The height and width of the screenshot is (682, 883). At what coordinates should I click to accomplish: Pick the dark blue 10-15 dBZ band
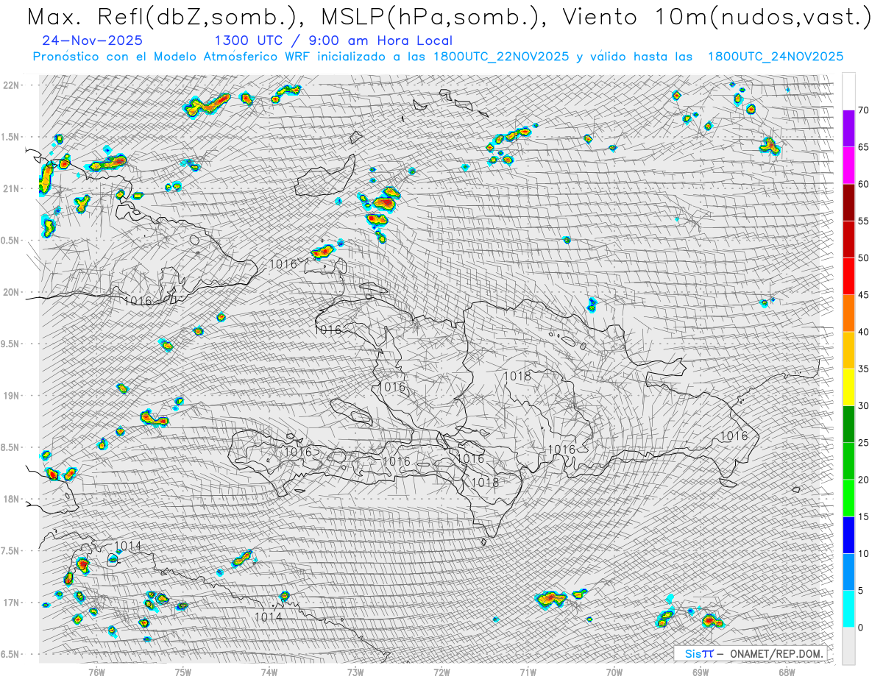(x=848, y=535)
